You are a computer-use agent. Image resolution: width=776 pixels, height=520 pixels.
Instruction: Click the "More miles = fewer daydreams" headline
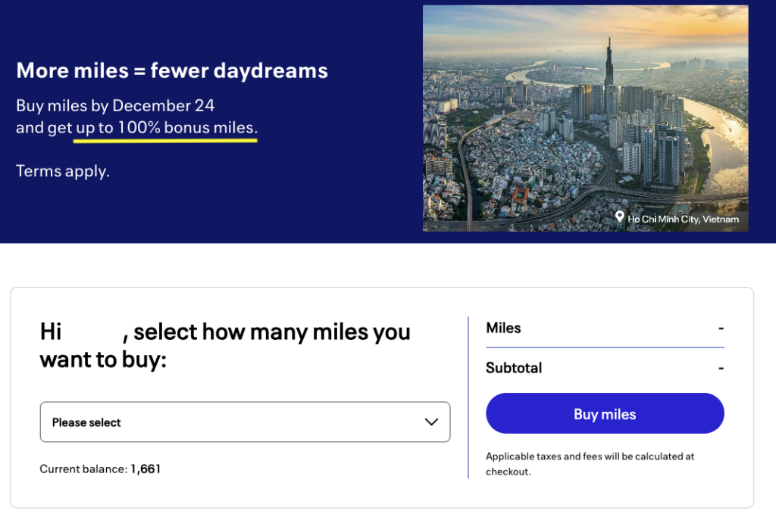click(172, 71)
